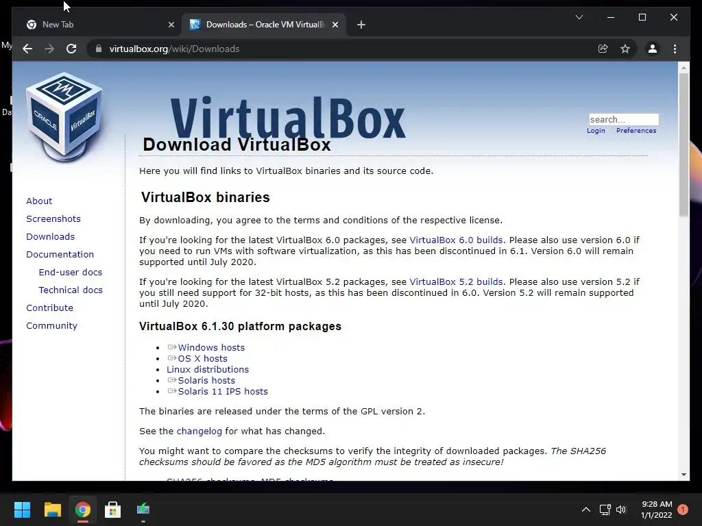Click the forward navigation arrow
The height and width of the screenshot is (526, 702).
click(x=49, y=49)
